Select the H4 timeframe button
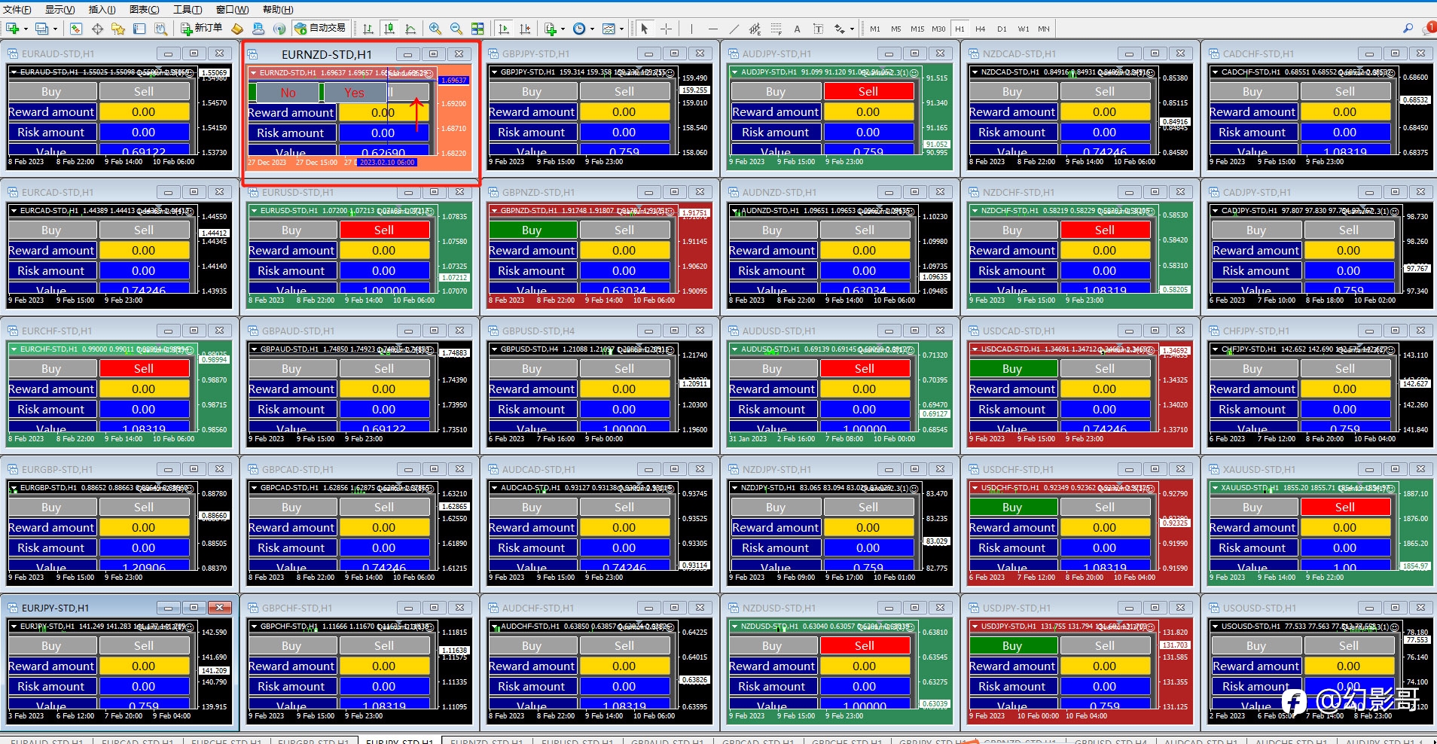 (x=981, y=29)
